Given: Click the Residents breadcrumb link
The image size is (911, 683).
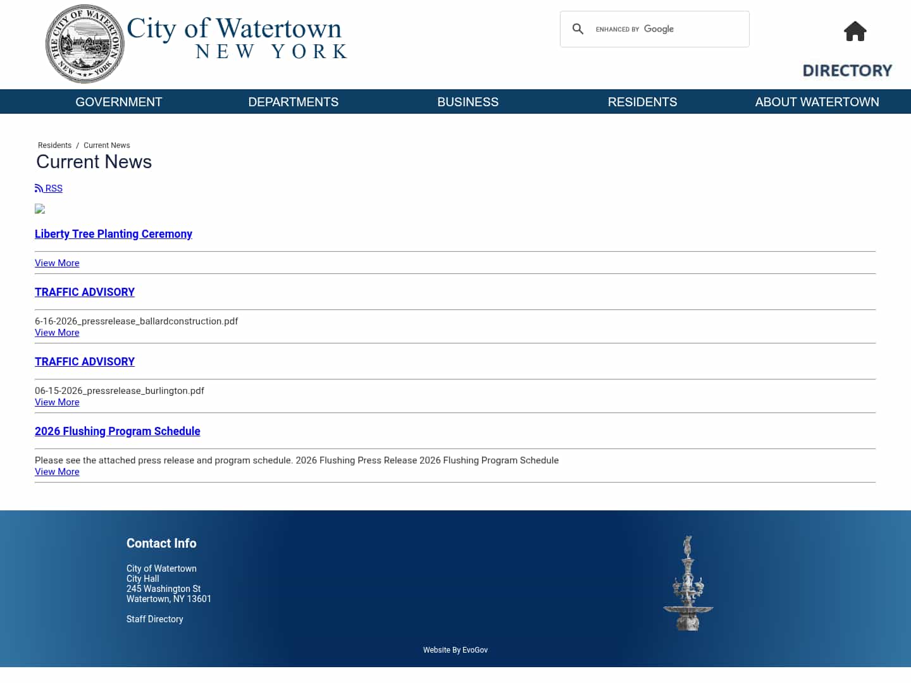Looking at the screenshot, I should tap(54, 145).
